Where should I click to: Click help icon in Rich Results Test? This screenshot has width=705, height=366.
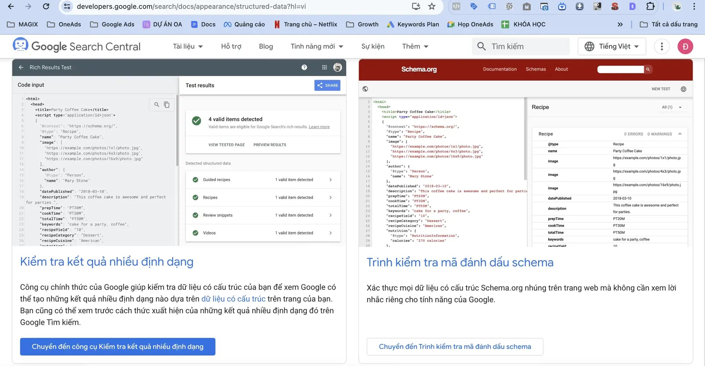(x=304, y=67)
